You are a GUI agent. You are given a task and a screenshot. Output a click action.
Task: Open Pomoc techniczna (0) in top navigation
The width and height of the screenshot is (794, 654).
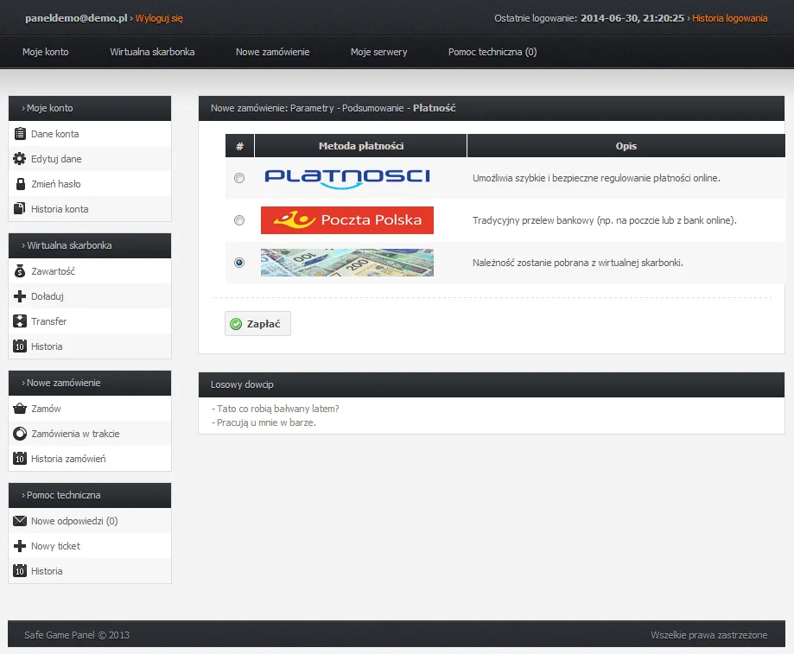(492, 52)
